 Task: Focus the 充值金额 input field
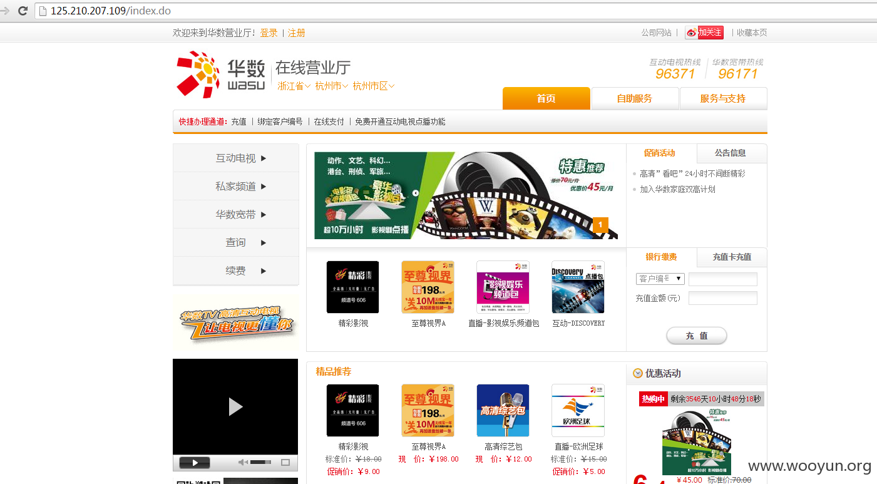[723, 298]
